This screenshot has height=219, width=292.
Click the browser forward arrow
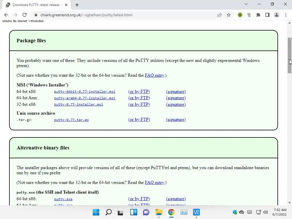click(x=15, y=15)
